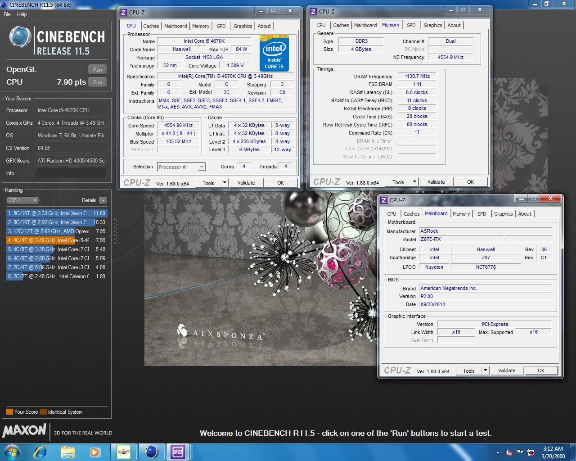Open Graphics tab in Memory CPU-Z window
Screen dimensions: 576x461
click(433, 25)
